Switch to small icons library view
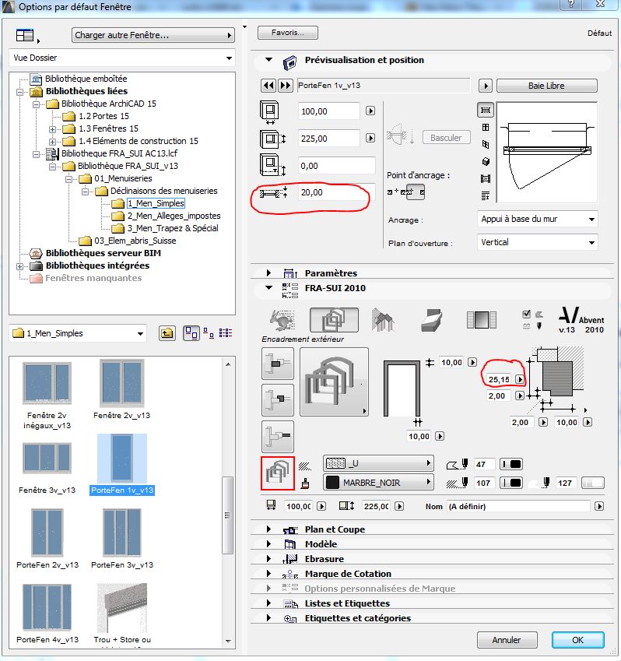Screen dimensions: 621x661 [x=209, y=333]
